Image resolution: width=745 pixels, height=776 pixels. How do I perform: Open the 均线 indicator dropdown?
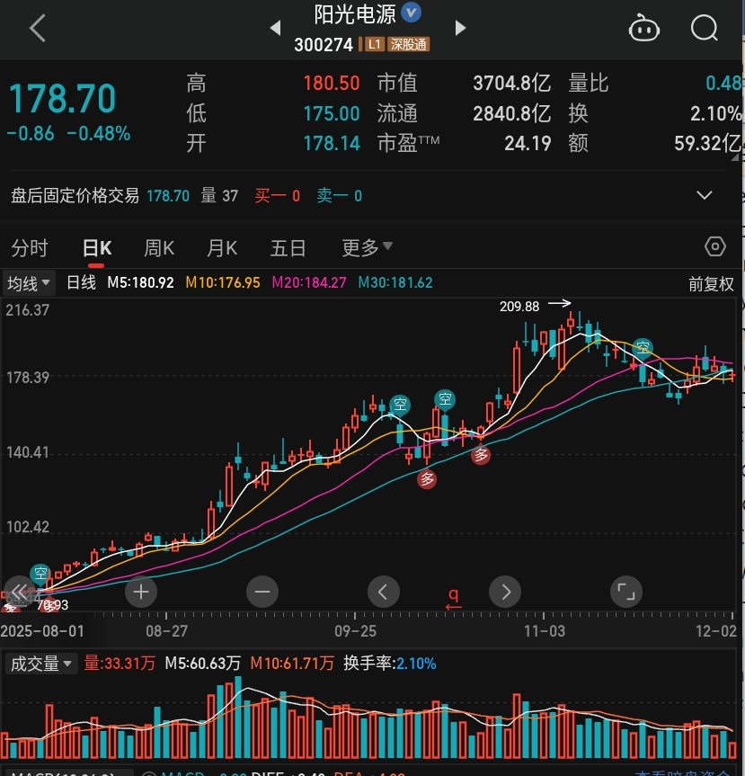coord(28,283)
